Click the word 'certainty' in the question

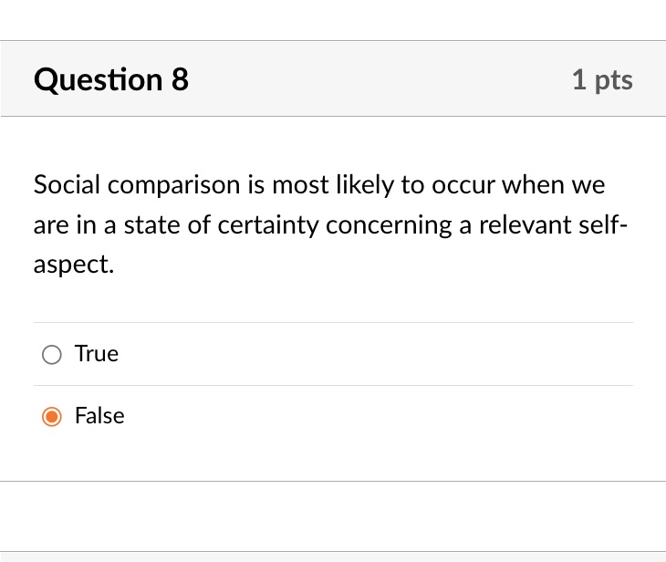[x=268, y=224]
